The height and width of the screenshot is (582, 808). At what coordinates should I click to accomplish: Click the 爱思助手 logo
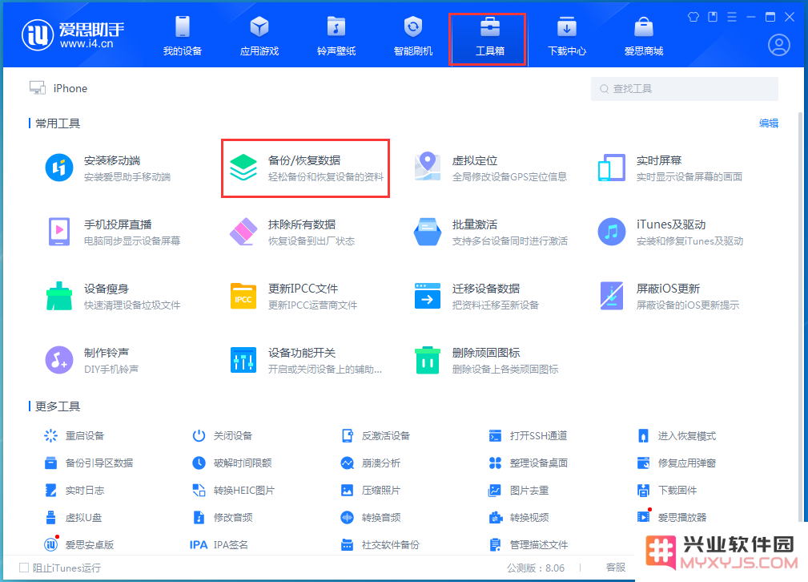(73, 35)
